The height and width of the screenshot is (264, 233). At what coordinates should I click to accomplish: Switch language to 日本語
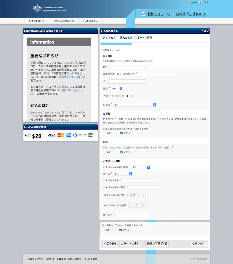(205, 2)
